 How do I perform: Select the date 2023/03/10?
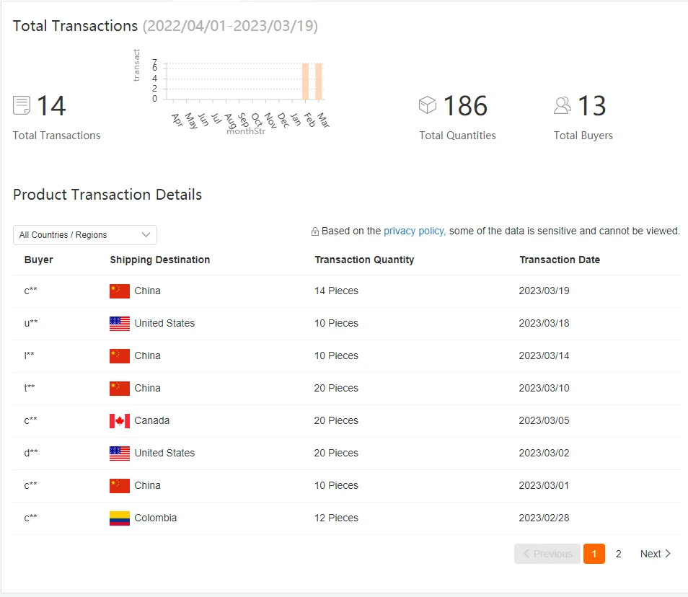click(544, 388)
